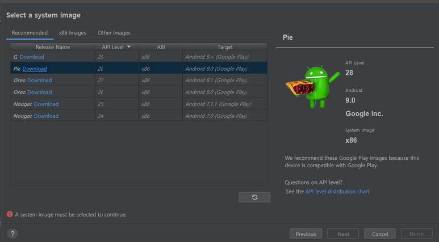Screen dimensions: 439x242
Task: Open help with the question mark icon
Action: [x=12, y=233]
